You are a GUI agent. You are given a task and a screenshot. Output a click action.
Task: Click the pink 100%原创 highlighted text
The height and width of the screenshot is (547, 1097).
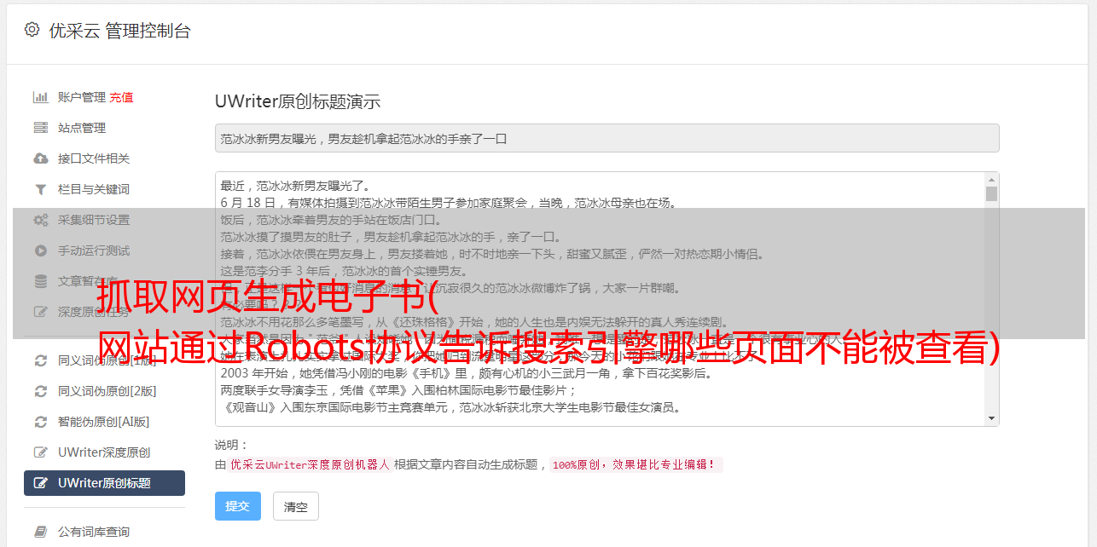pos(636,465)
